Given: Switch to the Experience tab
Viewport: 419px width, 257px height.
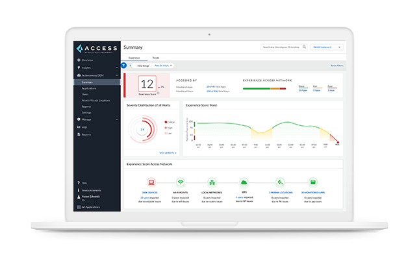Looking at the screenshot, I should [134, 58].
